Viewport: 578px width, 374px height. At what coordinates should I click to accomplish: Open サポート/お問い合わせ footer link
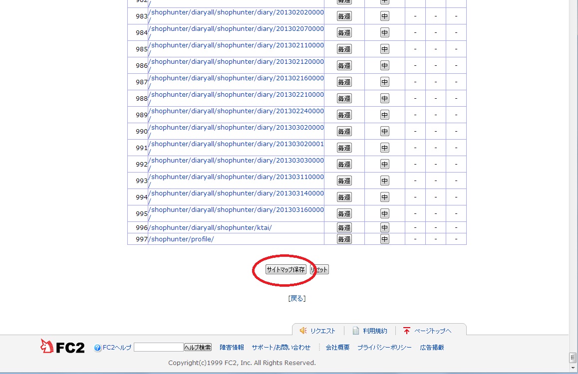(281, 347)
